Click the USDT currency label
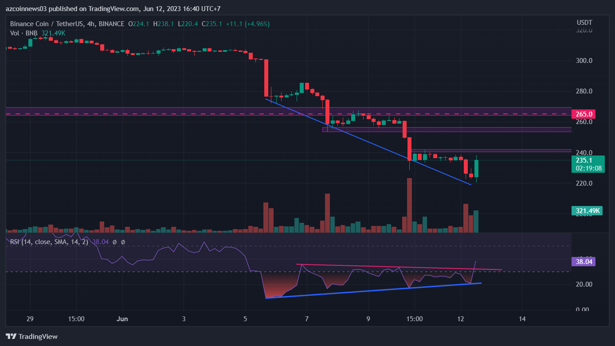615x346 pixels. 584,22
